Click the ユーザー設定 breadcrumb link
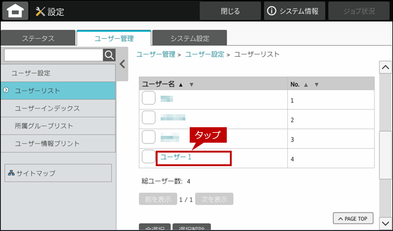The height and width of the screenshot is (231, 393). [x=205, y=54]
